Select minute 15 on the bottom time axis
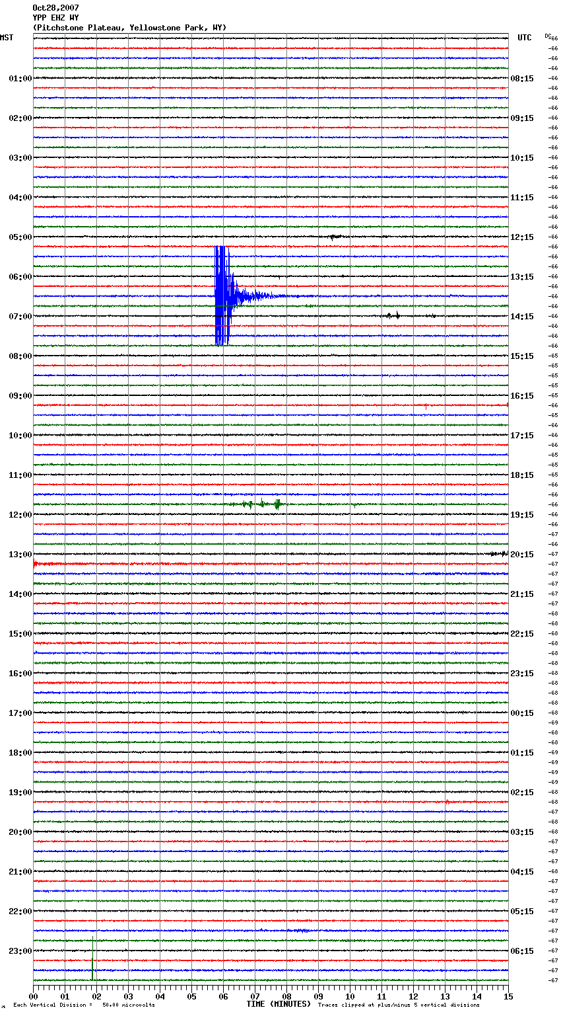Image resolution: width=561 pixels, height=1014 pixels. click(x=508, y=995)
